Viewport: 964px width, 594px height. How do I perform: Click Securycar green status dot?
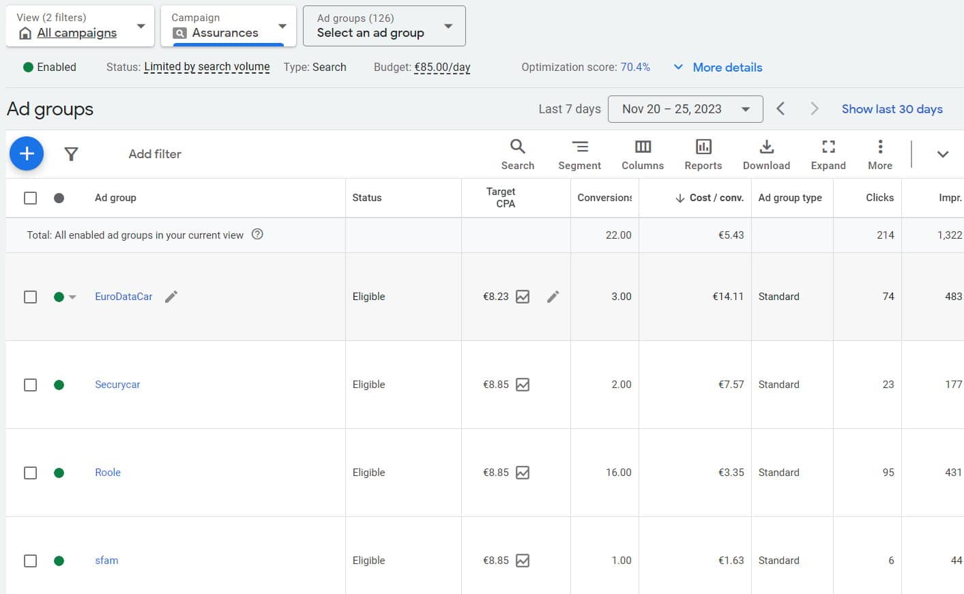(x=59, y=385)
